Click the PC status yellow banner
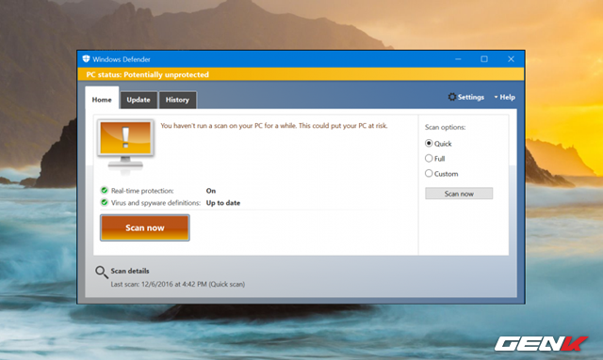The image size is (603, 360). [301, 74]
